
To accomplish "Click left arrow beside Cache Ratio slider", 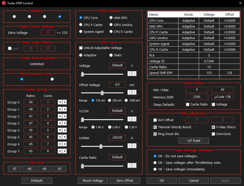I will click(130, 166).
